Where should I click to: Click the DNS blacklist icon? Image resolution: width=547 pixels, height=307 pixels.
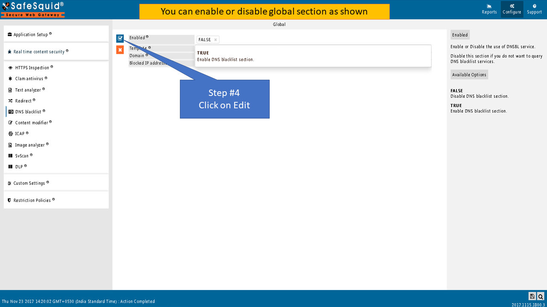[11, 112]
